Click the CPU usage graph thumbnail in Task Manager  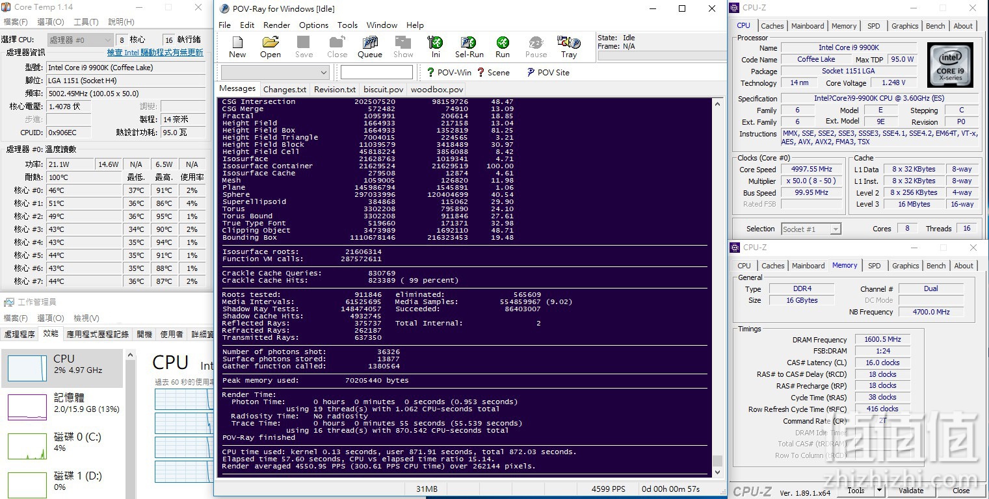point(27,368)
